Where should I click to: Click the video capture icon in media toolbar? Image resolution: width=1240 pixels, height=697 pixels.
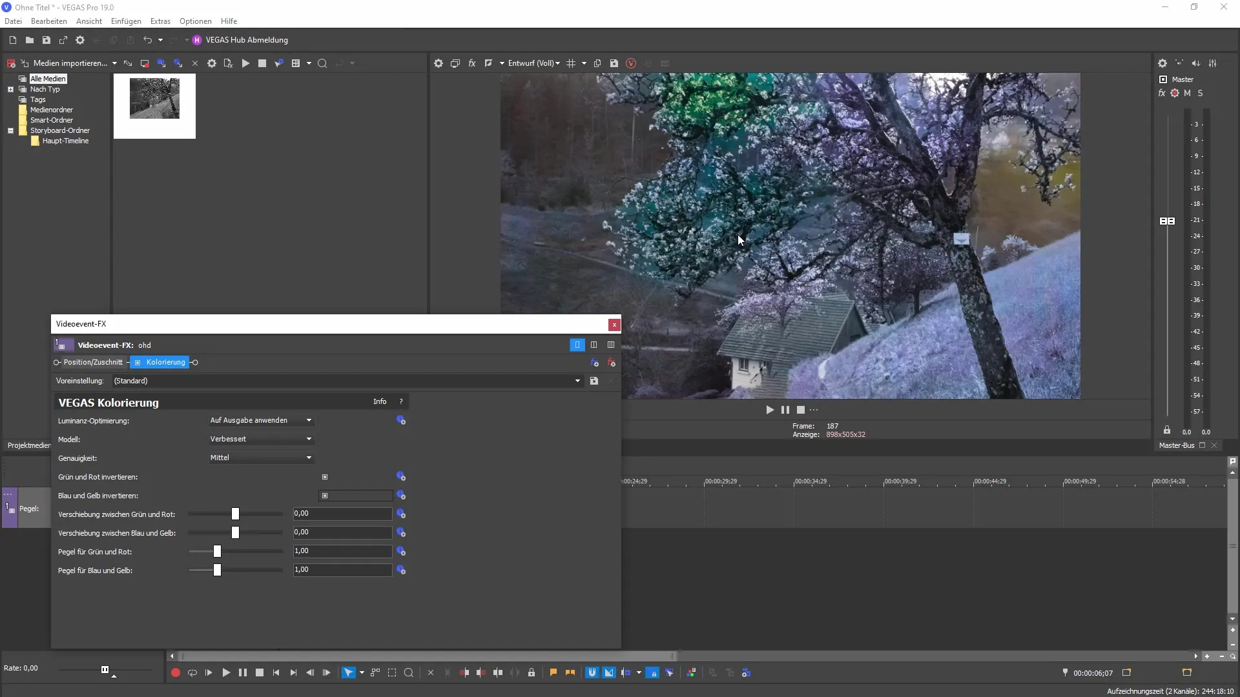pyautogui.click(x=145, y=63)
